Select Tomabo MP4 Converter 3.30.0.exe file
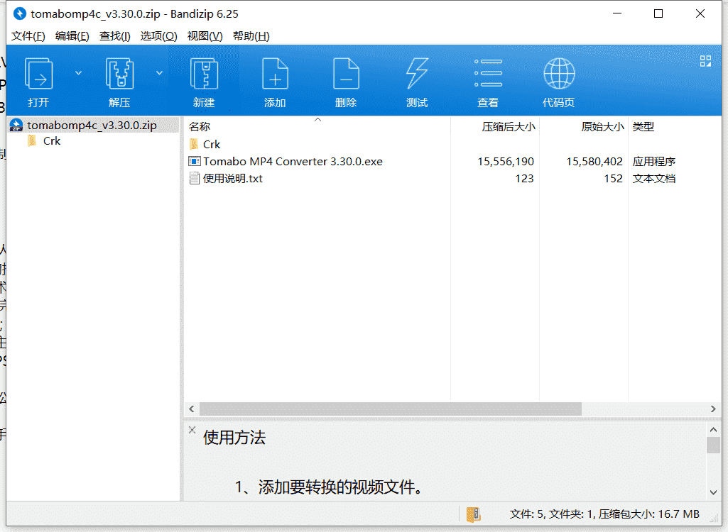Image resolution: width=728 pixels, height=532 pixels. tap(293, 162)
